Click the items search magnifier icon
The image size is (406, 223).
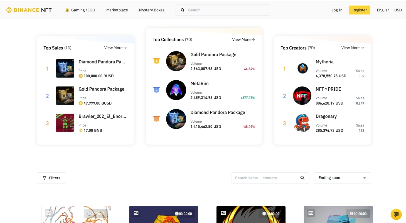302,178
